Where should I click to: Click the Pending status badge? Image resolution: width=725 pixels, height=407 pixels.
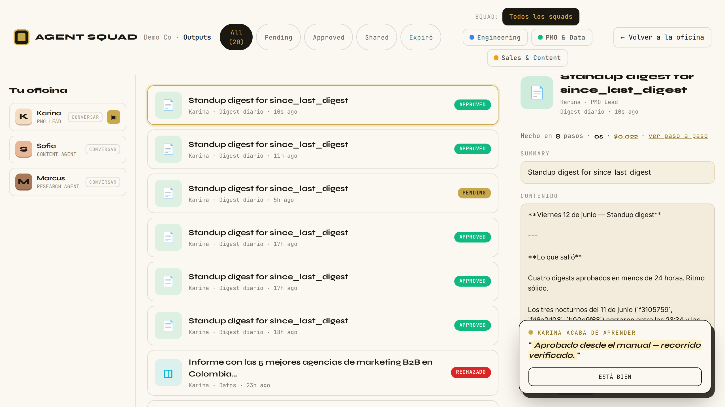tap(474, 193)
